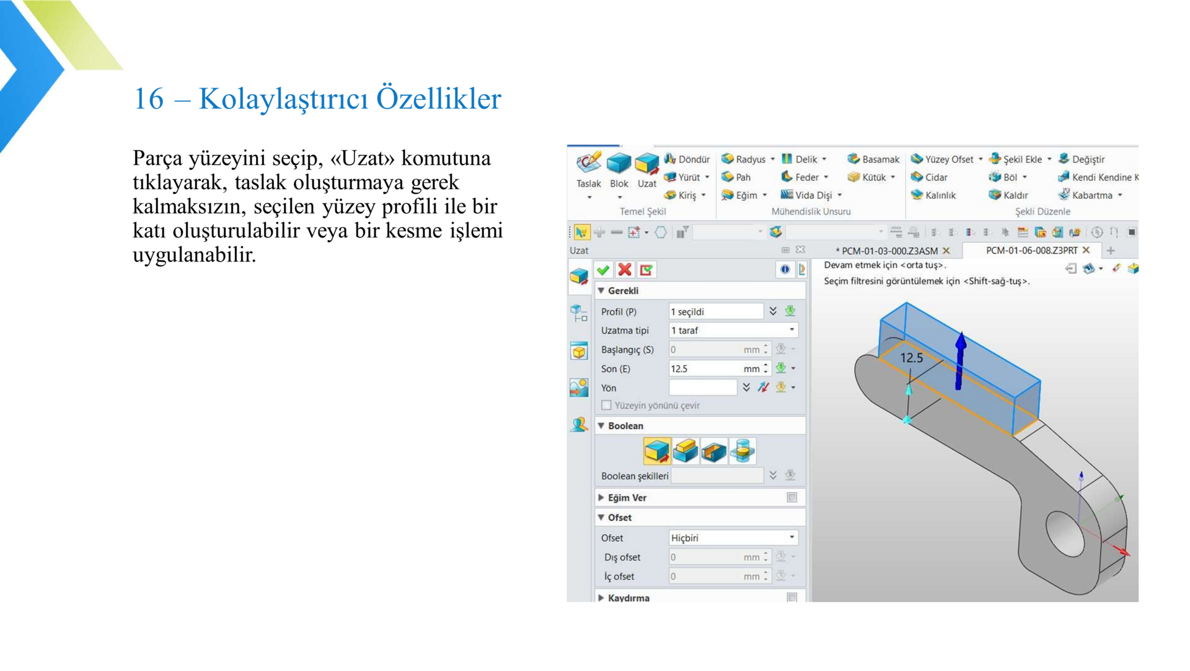Enable the Eğim Ver section checkbox
1190x671 pixels.
point(791,498)
